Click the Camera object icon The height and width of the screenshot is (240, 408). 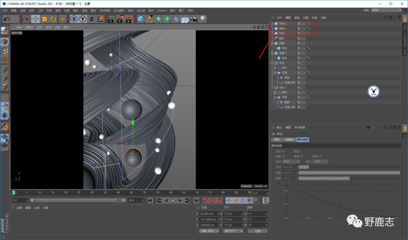[x=194, y=19]
